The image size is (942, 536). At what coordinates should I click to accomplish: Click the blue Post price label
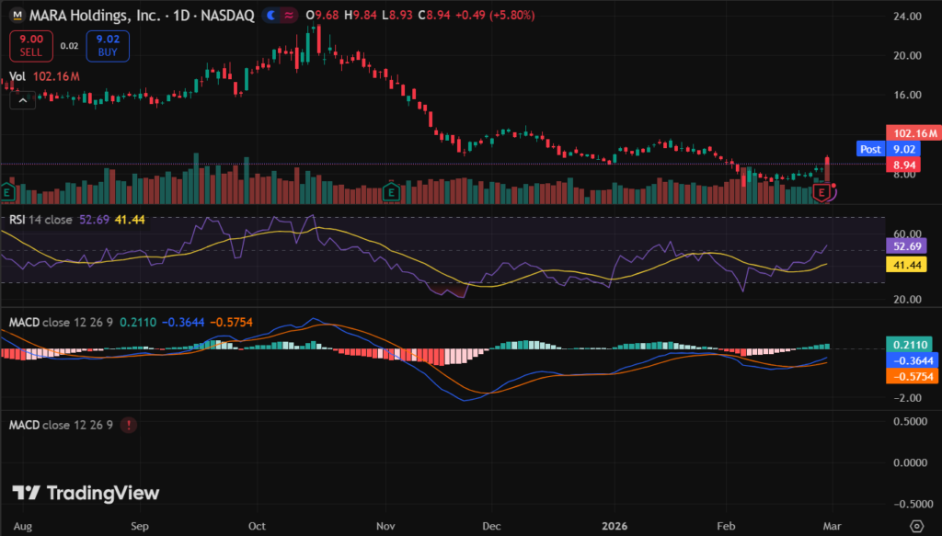click(x=869, y=148)
